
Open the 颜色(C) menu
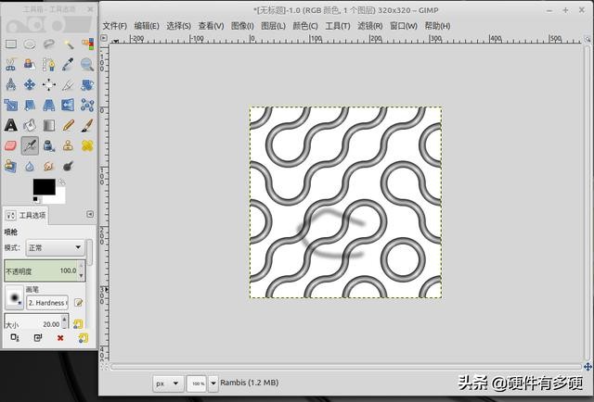pyautogui.click(x=305, y=26)
